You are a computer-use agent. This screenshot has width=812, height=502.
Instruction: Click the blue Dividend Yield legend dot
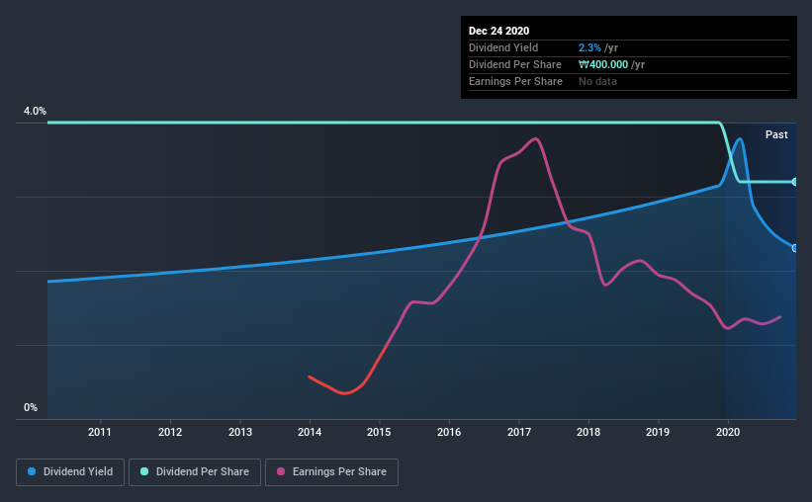click(x=32, y=471)
